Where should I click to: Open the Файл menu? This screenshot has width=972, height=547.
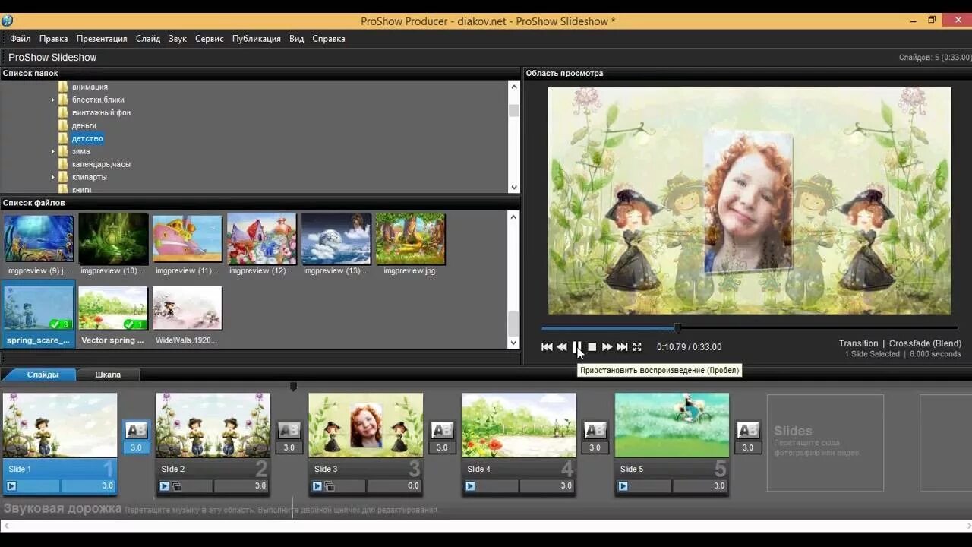(21, 39)
